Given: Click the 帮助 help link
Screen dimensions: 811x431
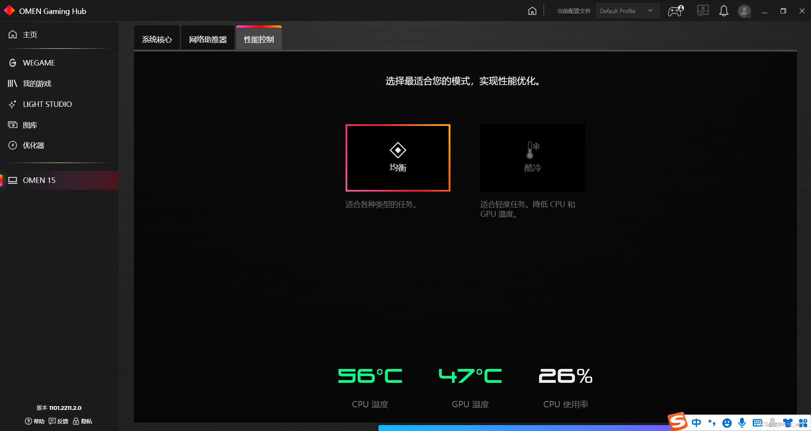Looking at the screenshot, I should (x=35, y=421).
